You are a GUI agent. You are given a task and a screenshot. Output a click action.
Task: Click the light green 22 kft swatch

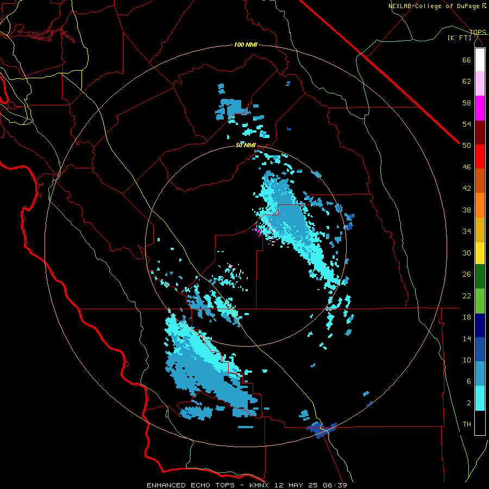(x=480, y=301)
